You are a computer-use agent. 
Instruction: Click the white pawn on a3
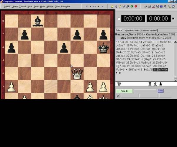coord(12,87)
